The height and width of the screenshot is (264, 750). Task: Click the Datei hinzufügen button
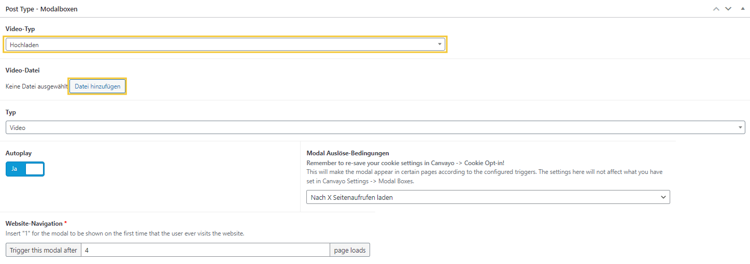[97, 86]
